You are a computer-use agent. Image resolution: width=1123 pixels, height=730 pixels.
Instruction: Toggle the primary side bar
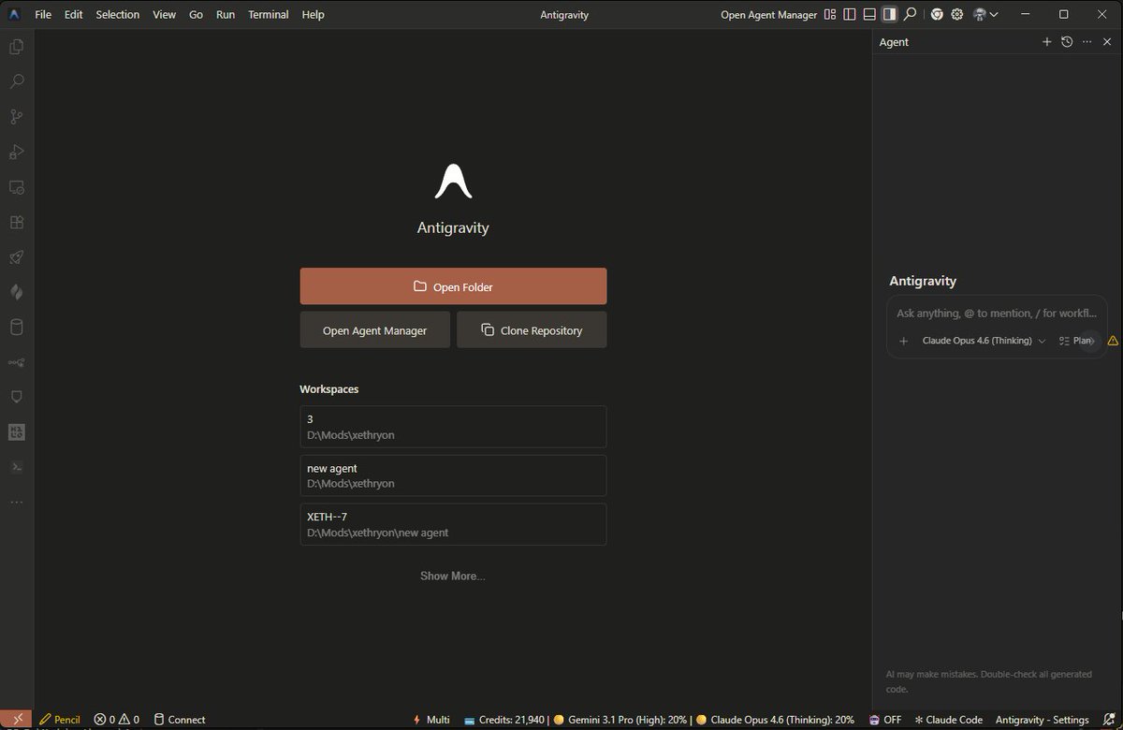coord(850,14)
